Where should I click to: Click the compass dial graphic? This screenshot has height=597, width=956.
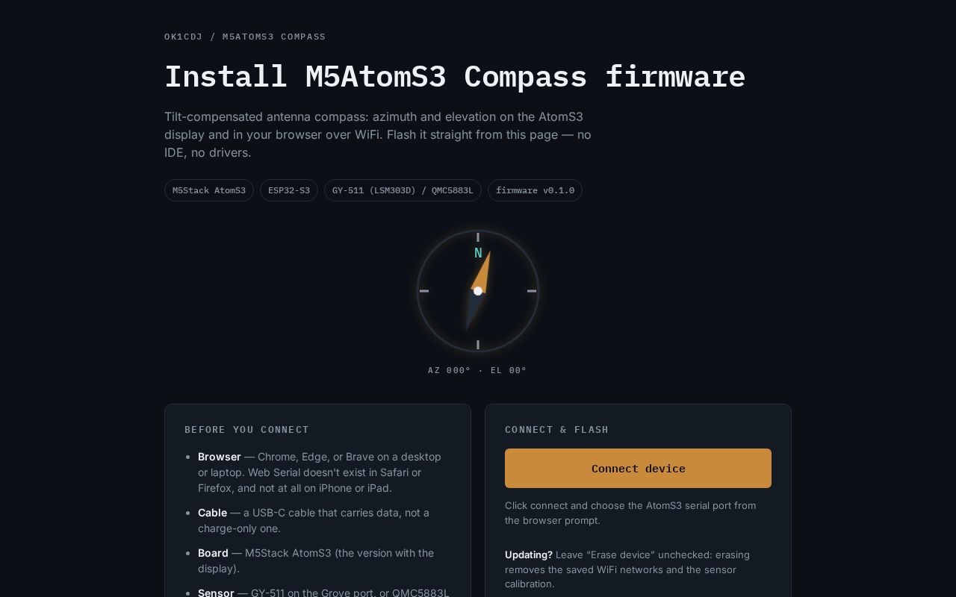(478, 291)
